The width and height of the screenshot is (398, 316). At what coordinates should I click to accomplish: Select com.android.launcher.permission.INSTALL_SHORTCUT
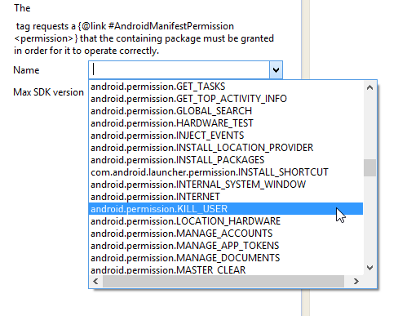[226, 172]
